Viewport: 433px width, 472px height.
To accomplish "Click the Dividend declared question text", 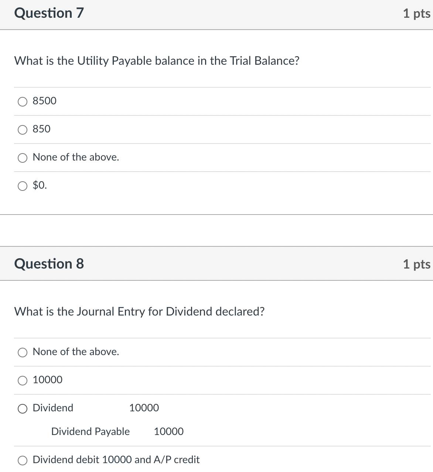I will (139, 311).
